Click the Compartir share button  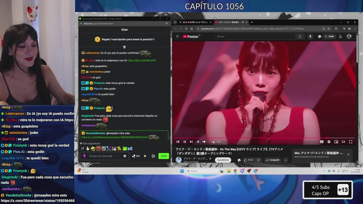273,160
